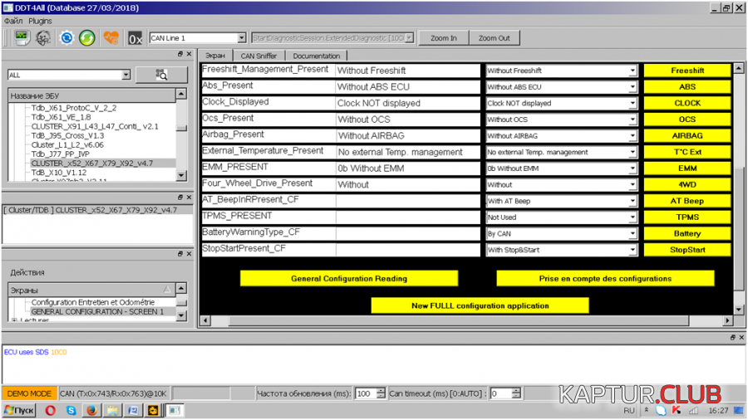Open the TPMS Not Used dropdown

tap(632, 217)
